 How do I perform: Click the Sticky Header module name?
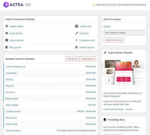pos(12,99)
